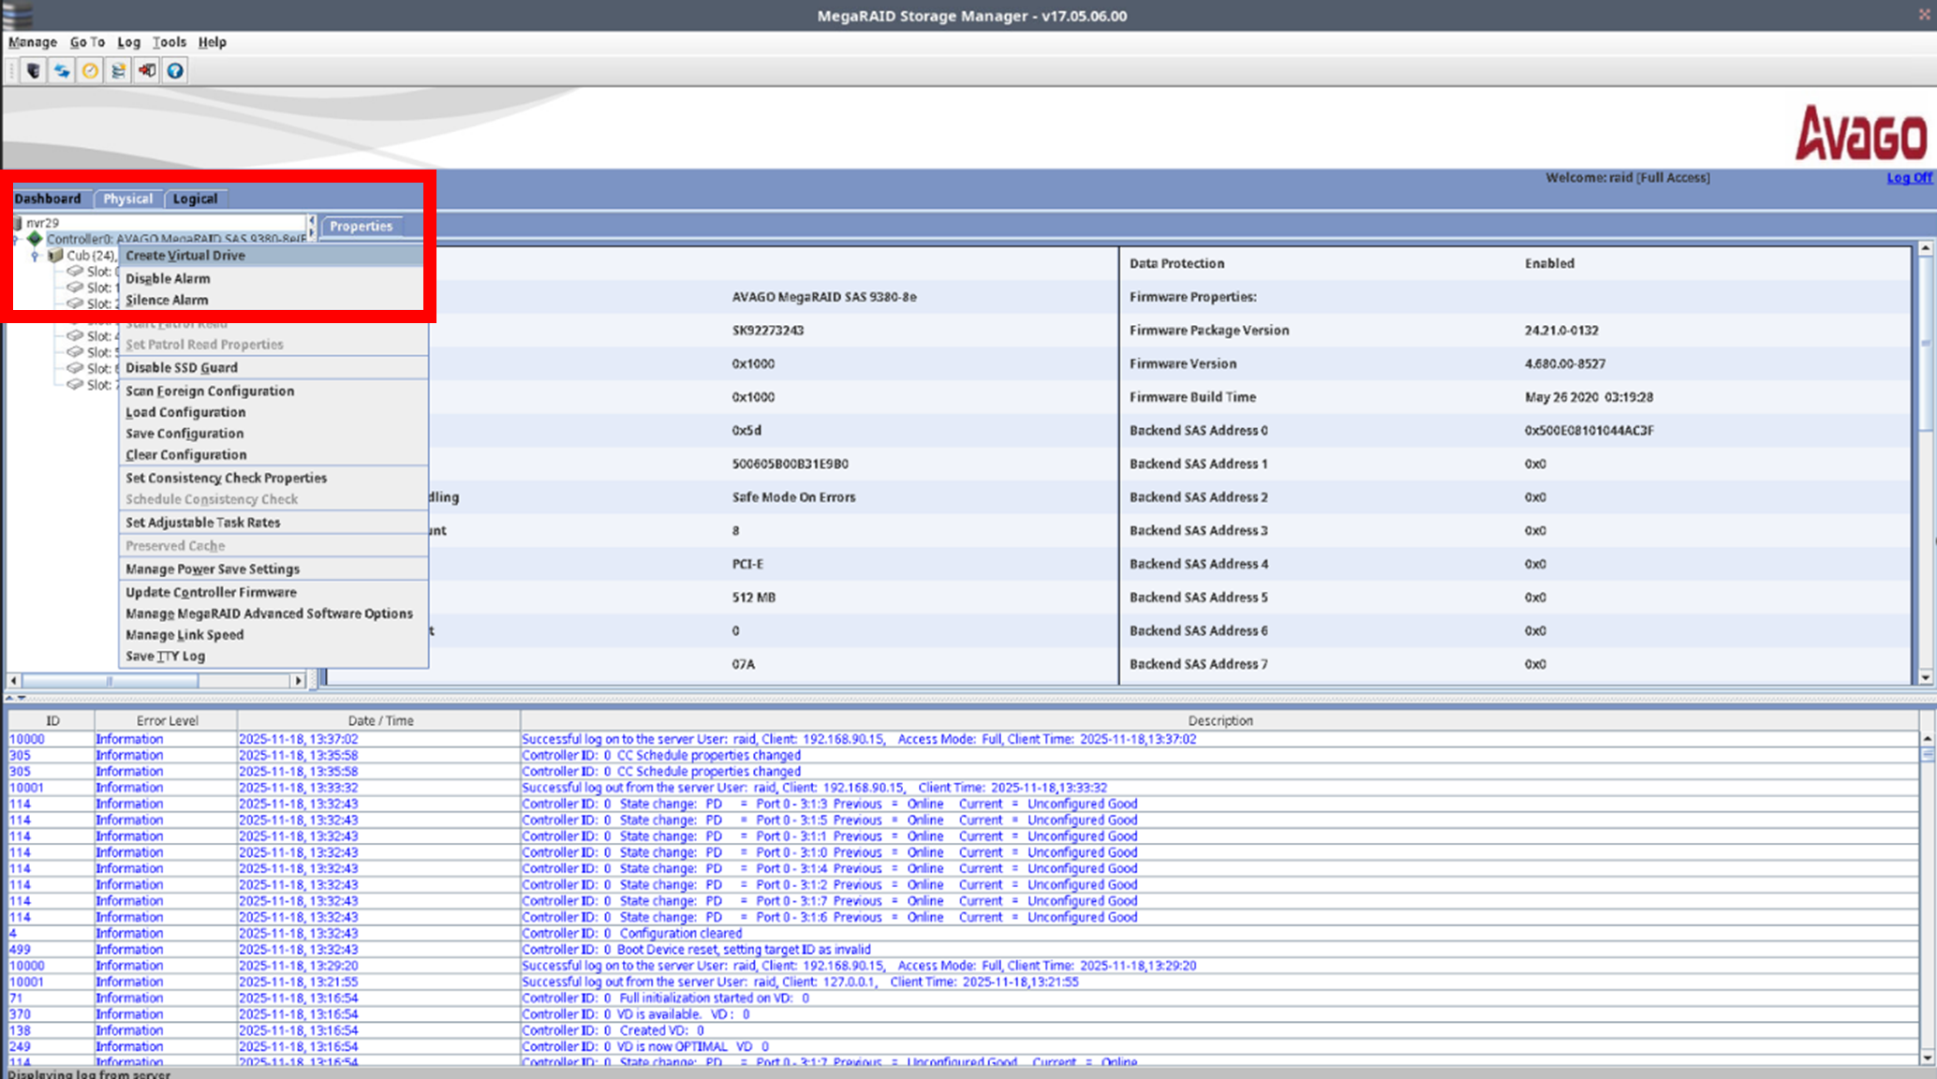Choose Create Virtual Drive from context menu
Viewport: 1937px width, 1079px height.
pos(185,256)
